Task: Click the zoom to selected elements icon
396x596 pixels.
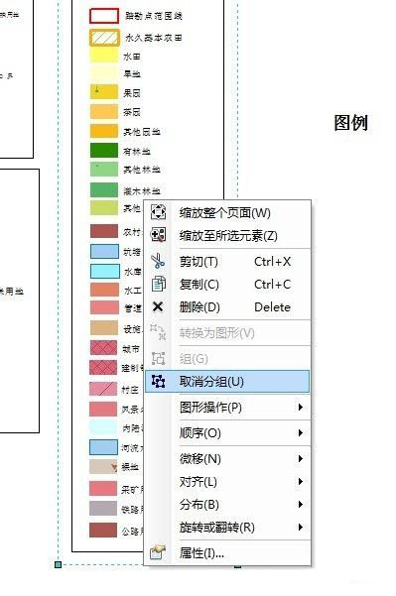Action: click(158, 235)
